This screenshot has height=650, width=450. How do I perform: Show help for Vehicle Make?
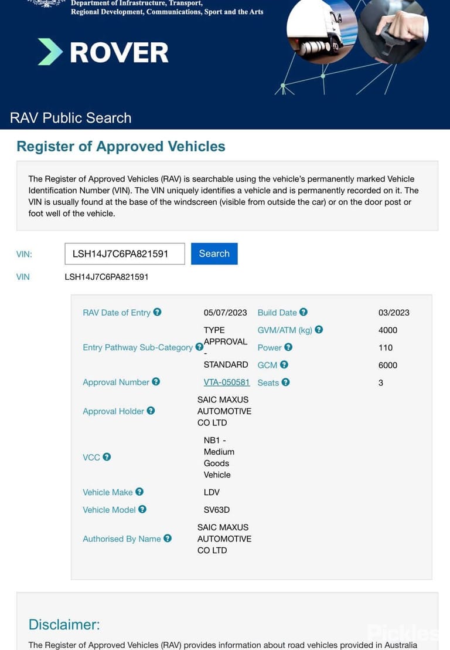139,492
